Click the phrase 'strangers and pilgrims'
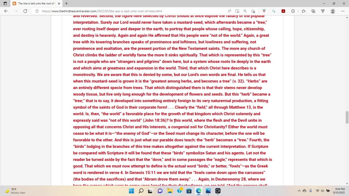The width and height of the screenshot is (349, 196). (x=138, y=62)
